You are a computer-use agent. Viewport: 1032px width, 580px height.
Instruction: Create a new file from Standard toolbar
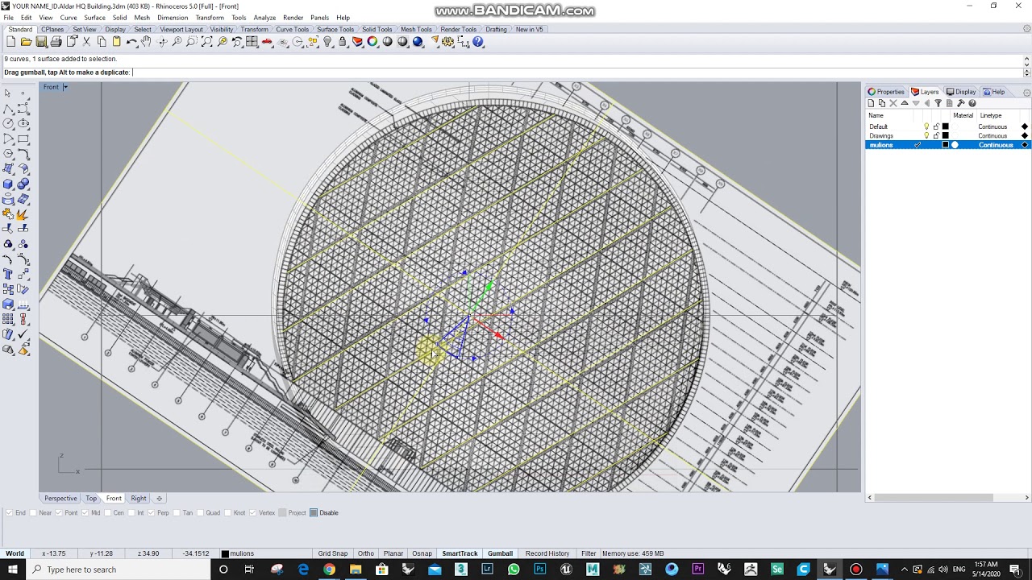pos(10,42)
